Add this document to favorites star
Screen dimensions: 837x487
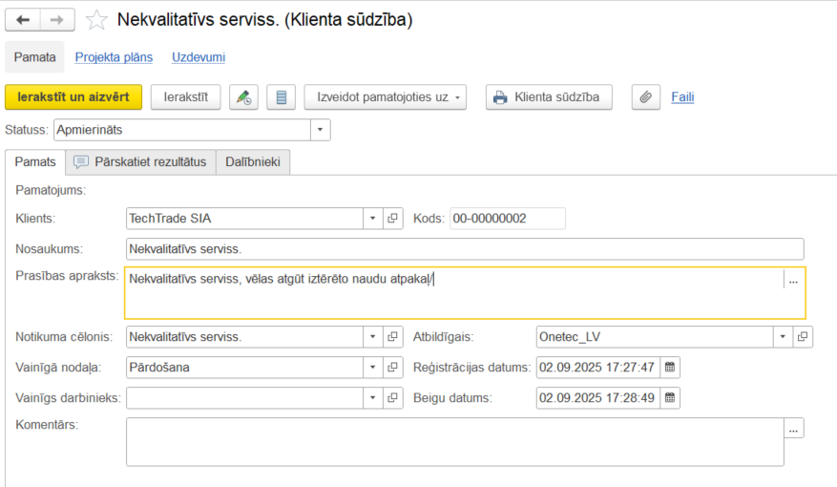click(96, 20)
